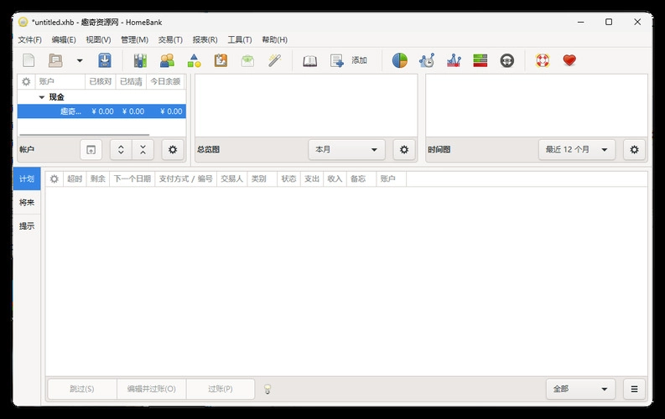The width and height of the screenshot is (665, 419).
Task: Open the 全部 filter dropdown
Action: coord(579,389)
